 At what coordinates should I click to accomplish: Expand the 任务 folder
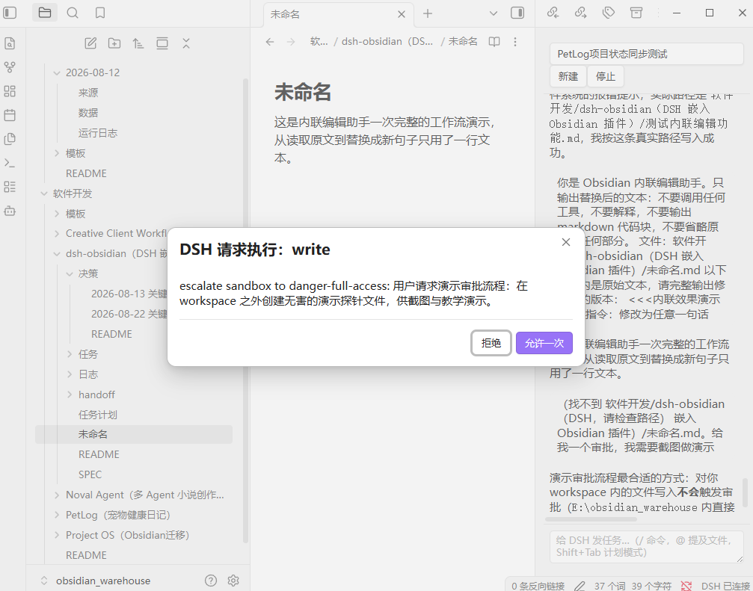[70, 354]
